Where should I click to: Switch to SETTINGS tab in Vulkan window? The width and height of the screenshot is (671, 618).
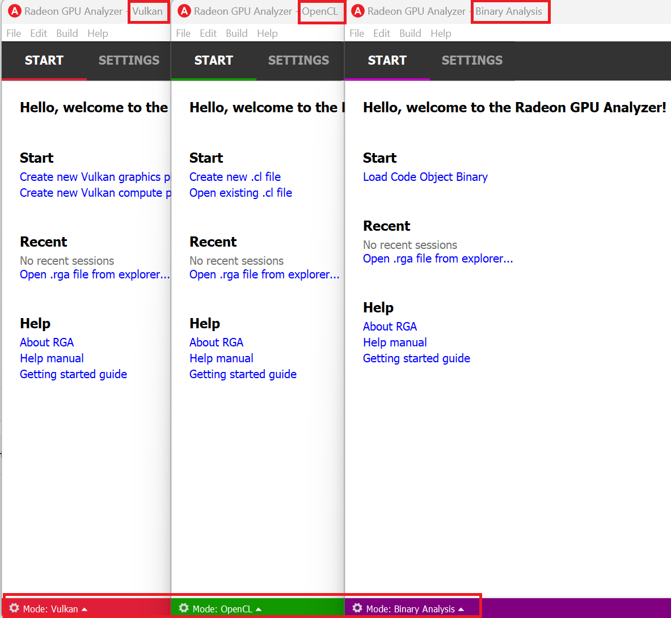pyautogui.click(x=129, y=60)
